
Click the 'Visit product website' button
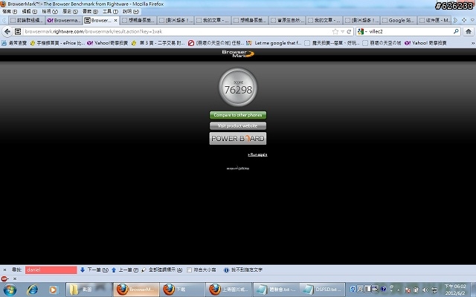coord(238,125)
